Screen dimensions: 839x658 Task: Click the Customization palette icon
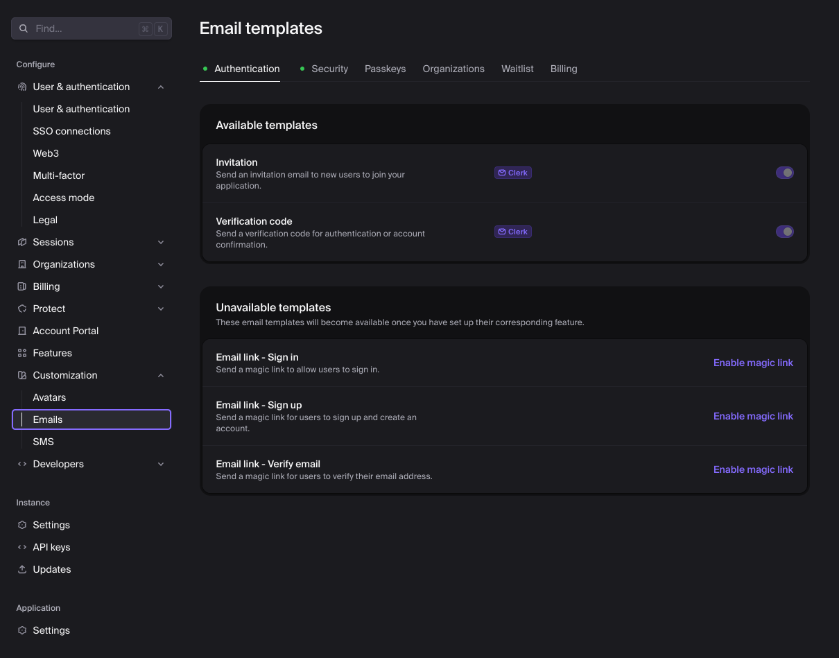[22, 375]
